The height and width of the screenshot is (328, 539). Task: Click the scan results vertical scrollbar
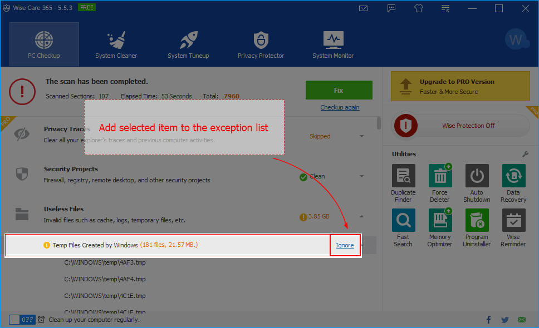tap(379, 122)
